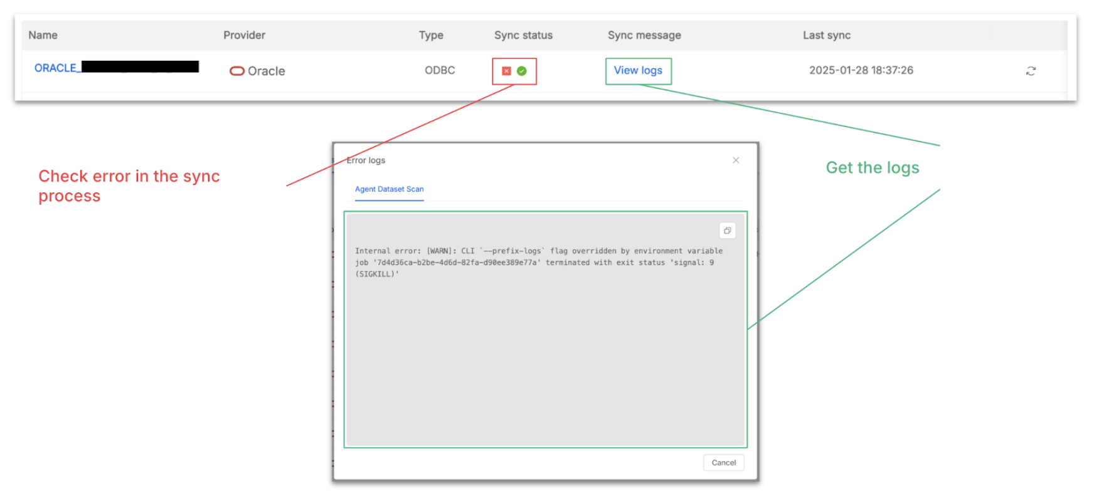The image size is (1099, 500).
Task: Click the resync icon in the Oracle row
Action: pos(1031,71)
